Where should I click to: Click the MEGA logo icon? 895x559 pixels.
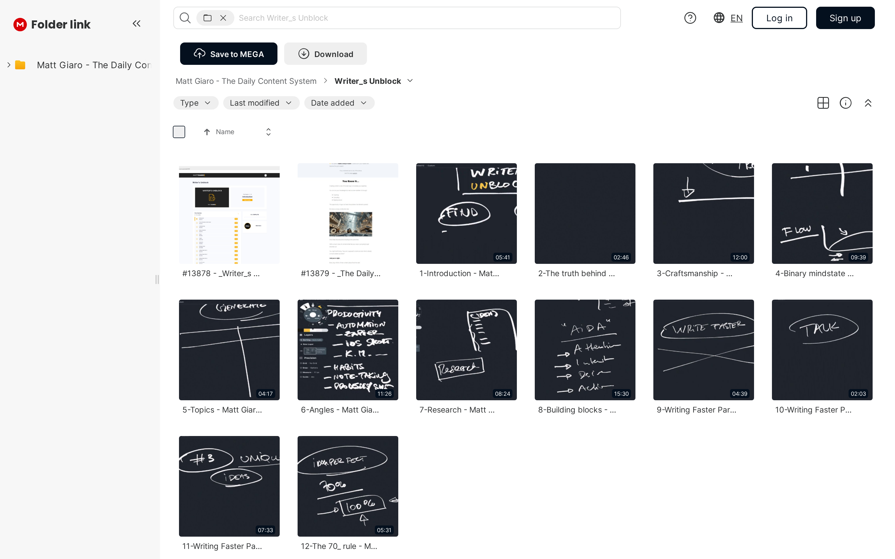(20, 24)
